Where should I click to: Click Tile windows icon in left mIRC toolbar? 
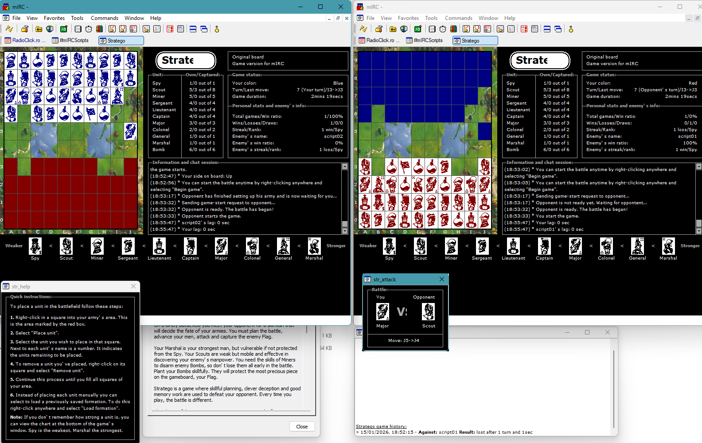tap(193, 29)
